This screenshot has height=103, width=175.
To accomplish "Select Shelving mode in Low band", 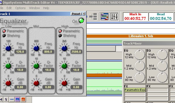I will (4, 36).
